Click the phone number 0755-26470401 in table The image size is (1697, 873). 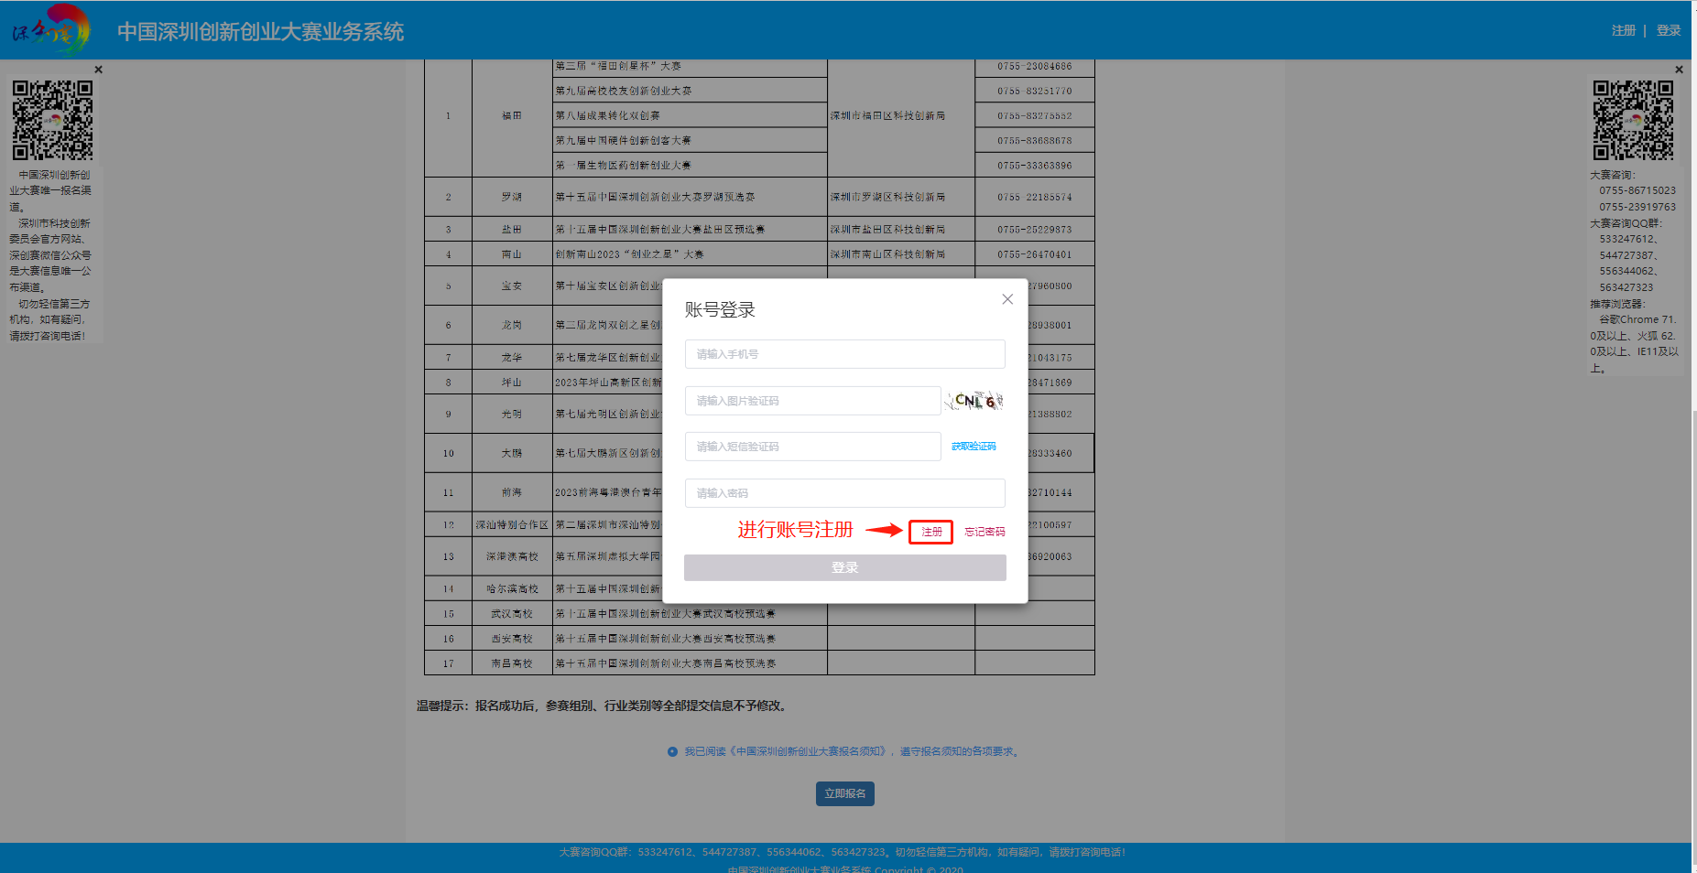[1035, 254]
